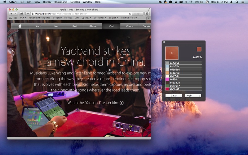Viewport: 248px width, 155px height.
Task: Open the Share button in Safari toolbar
Action: [22, 14]
